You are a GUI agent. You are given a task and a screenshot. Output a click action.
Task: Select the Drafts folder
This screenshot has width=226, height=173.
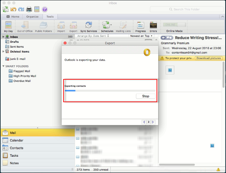click(14, 42)
